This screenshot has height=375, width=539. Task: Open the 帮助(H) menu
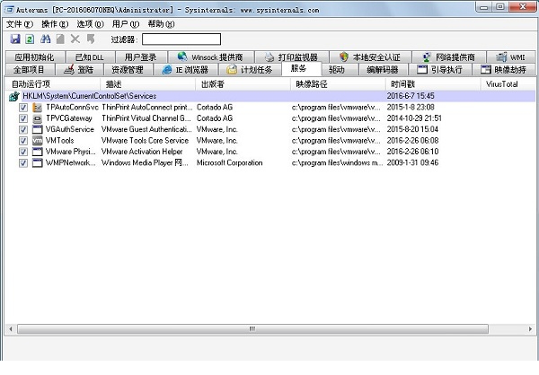pos(161,24)
